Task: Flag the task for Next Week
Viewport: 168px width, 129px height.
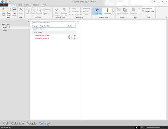Action: pos(85,8)
